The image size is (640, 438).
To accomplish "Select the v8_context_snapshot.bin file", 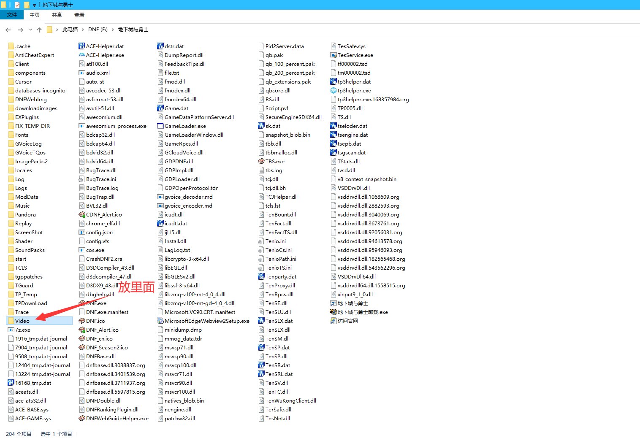I will click(363, 179).
